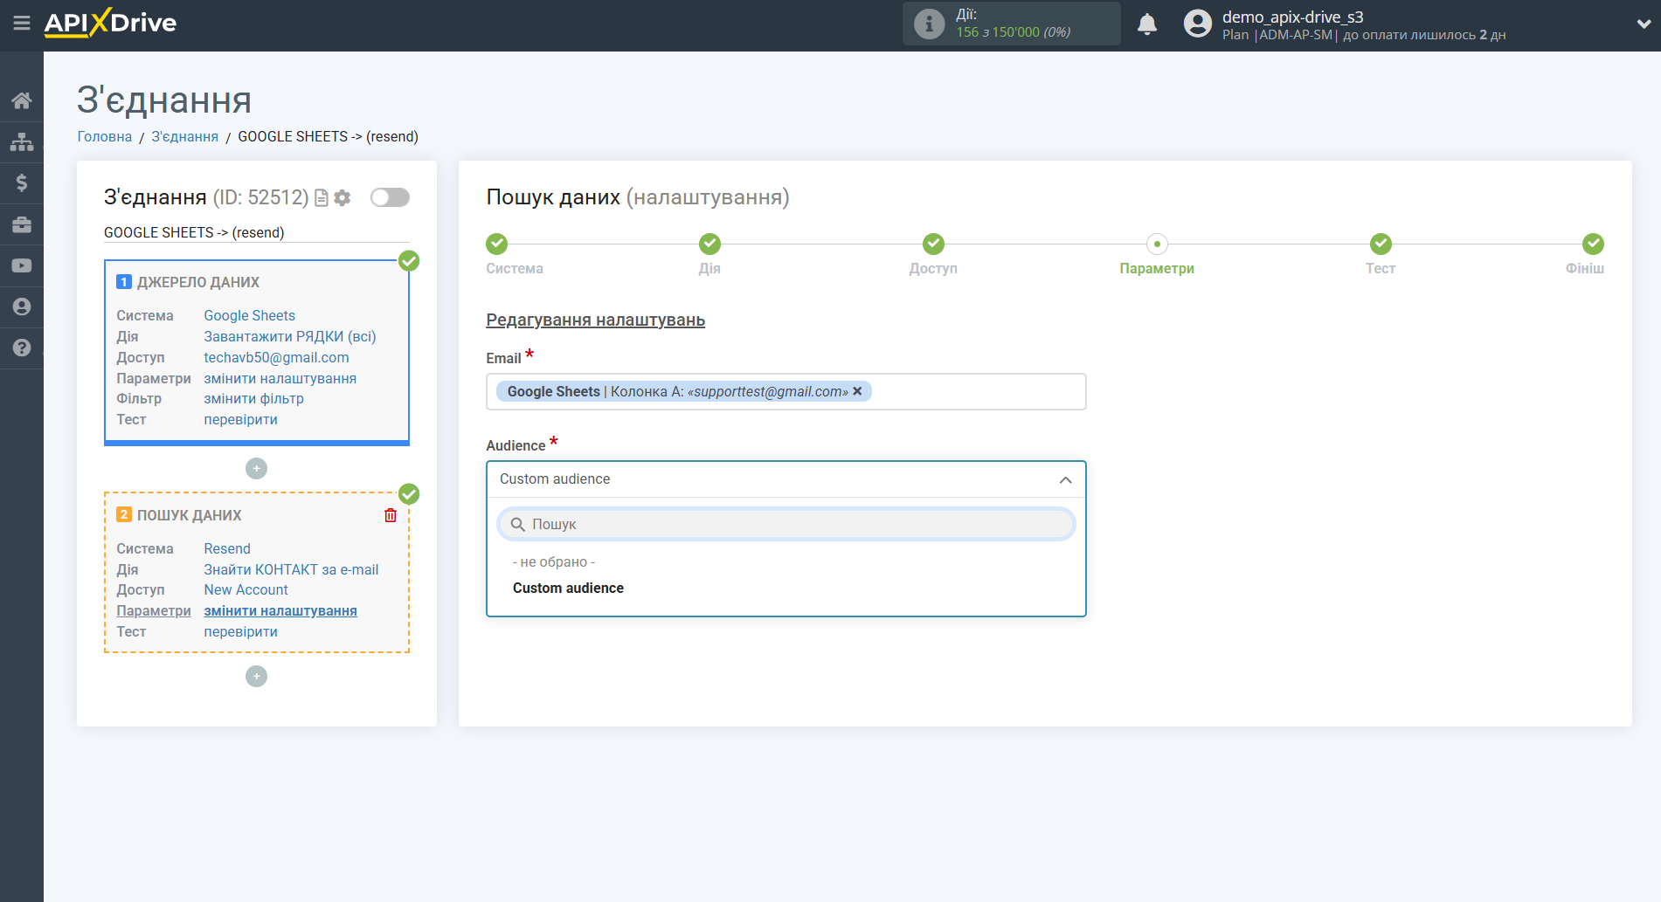Collapse the Audience dropdown
This screenshot has width=1661, height=902.
(x=1064, y=479)
